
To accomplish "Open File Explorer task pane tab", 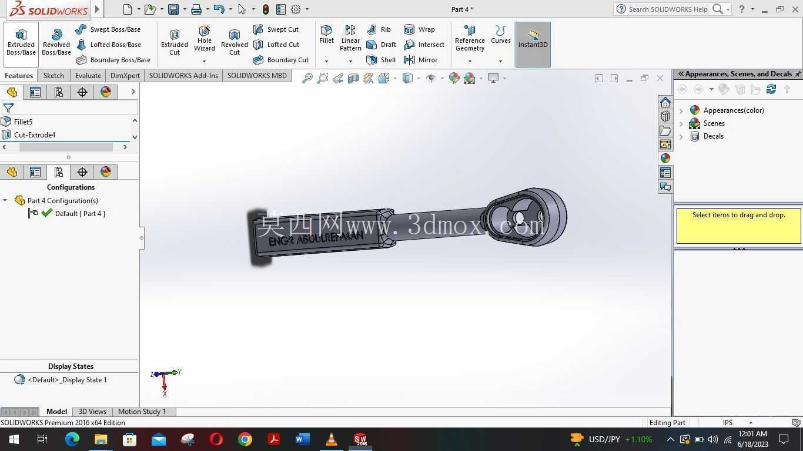I will pyautogui.click(x=665, y=130).
